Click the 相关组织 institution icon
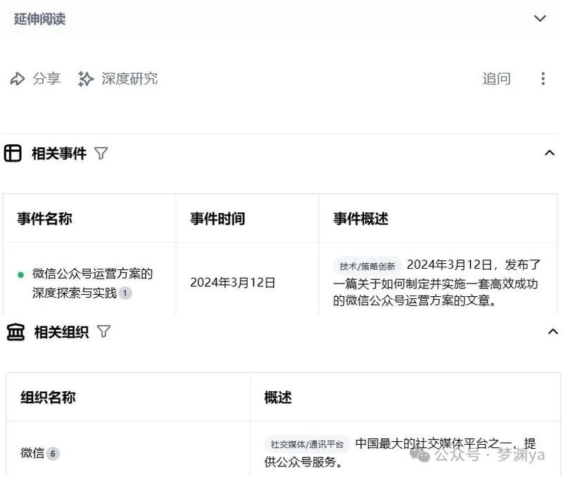This screenshot has height=477, width=563. pyautogui.click(x=15, y=332)
